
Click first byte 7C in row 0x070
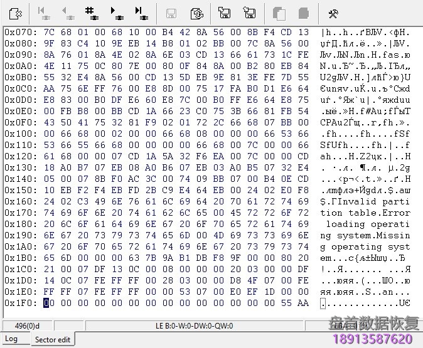coord(48,32)
